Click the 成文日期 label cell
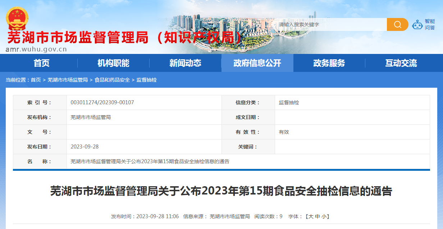This screenshot has width=443, height=229. [x=248, y=117]
